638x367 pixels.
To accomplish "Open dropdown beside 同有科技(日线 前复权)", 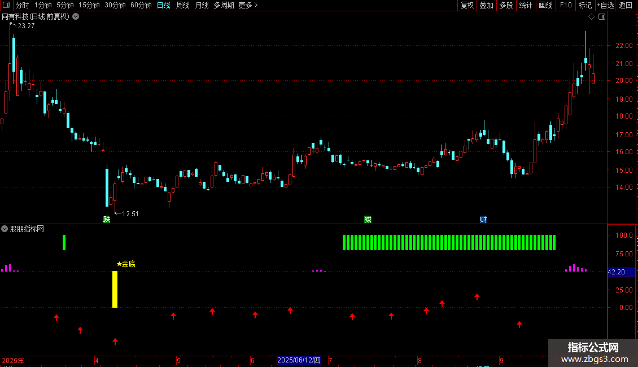I will pyautogui.click(x=76, y=17).
